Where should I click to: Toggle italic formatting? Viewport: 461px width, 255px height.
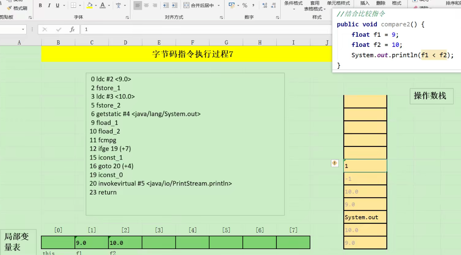[49, 6]
